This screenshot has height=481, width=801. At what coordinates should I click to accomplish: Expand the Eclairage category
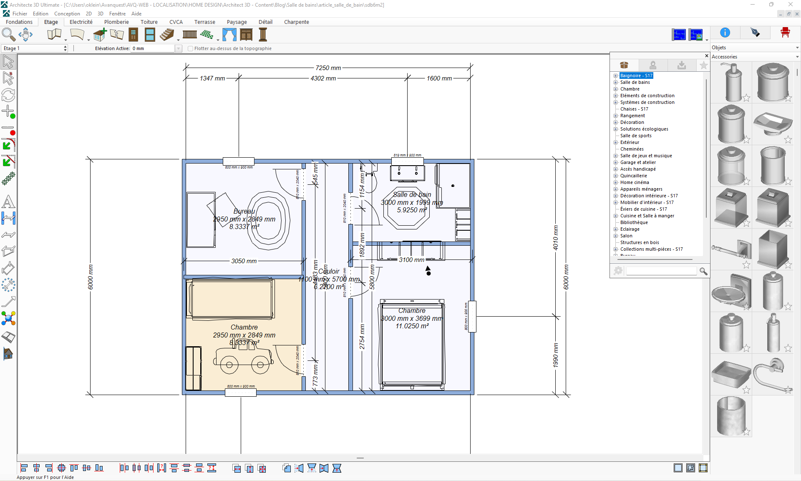(x=615, y=229)
